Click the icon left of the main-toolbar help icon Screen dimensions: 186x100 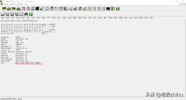(x=113, y=9)
